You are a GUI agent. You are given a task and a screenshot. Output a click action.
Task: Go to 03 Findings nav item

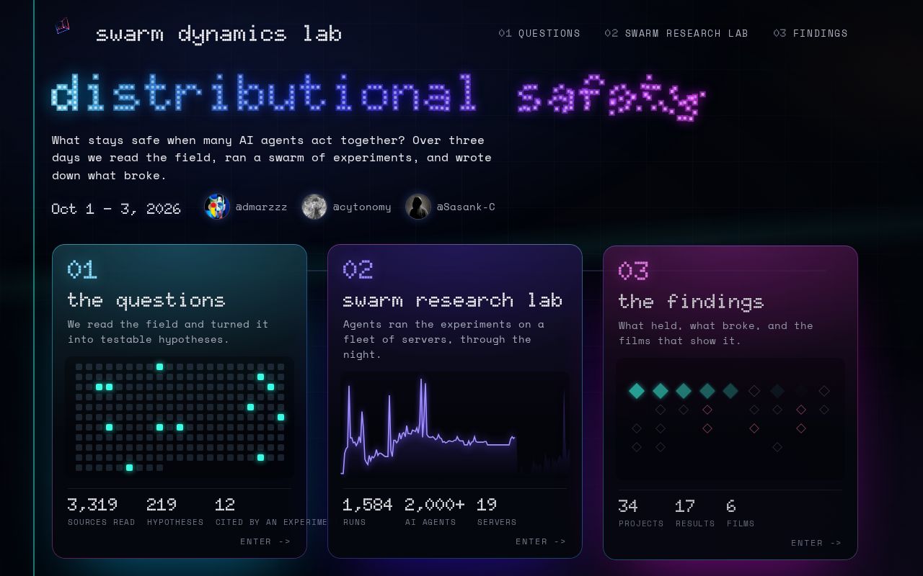(x=811, y=33)
